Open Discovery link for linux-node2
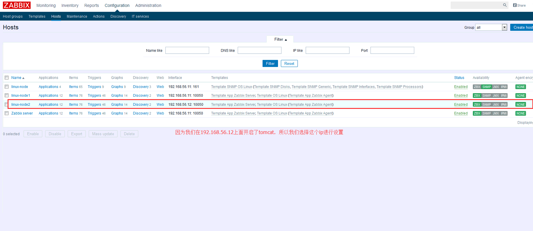 pyautogui.click(x=141, y=104)
